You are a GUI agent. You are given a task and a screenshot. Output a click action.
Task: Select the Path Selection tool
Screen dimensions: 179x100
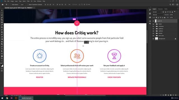click(x=2, y=51)
